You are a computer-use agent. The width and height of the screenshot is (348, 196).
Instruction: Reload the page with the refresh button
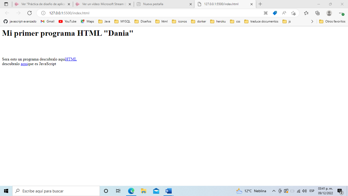30,13
